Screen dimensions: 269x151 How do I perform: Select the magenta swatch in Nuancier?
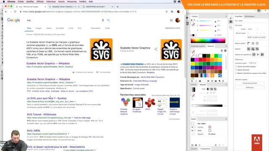pyautogui.click(x=196, y=60)
